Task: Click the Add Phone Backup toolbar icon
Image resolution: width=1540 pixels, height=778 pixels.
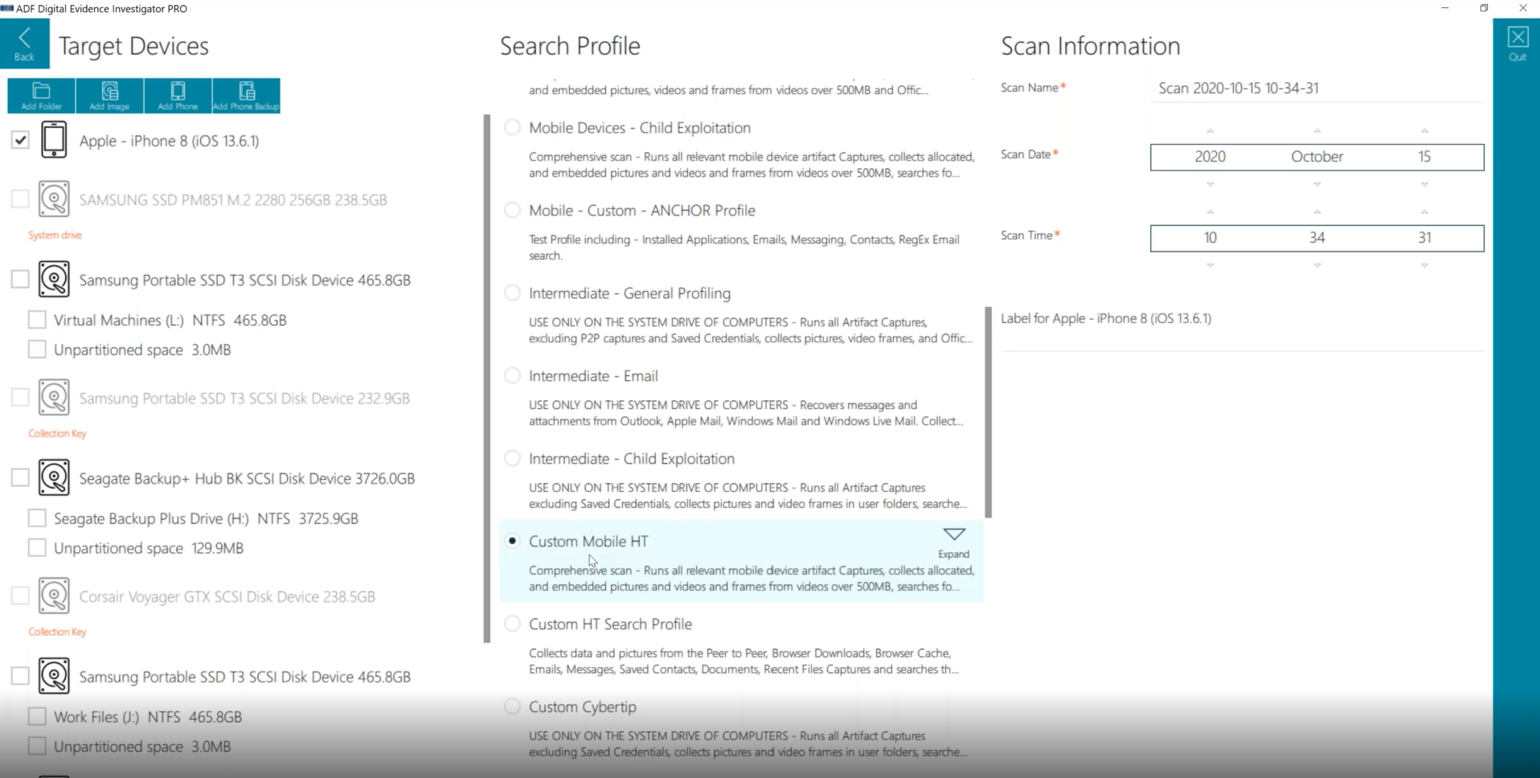Action: click(246, 96)
